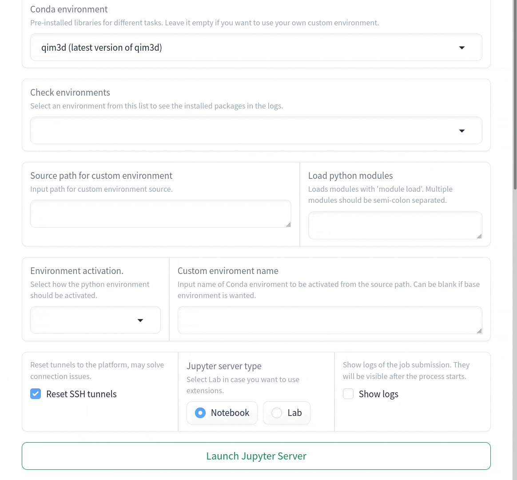Click the Show logs label text
This screenshot has width=517, height=480.
pos(378,394)
